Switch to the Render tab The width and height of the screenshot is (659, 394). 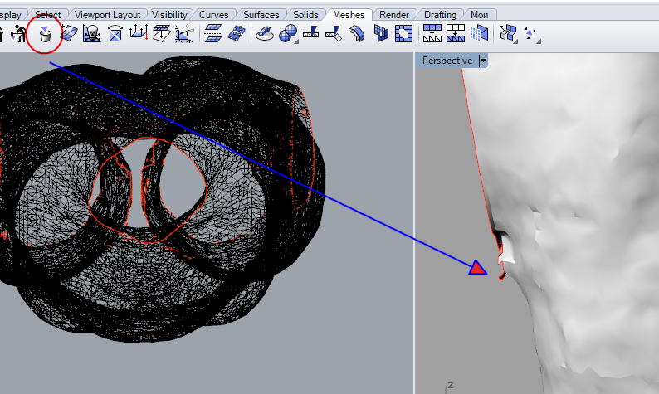click(394, 15)
